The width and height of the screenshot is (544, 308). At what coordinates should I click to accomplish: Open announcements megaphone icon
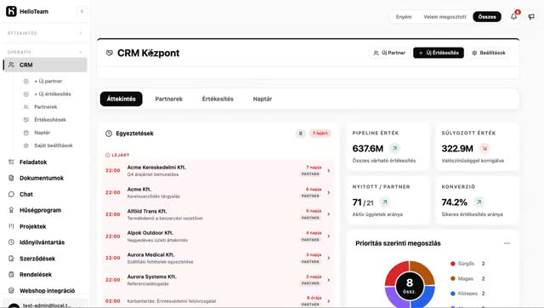[531, 17]
